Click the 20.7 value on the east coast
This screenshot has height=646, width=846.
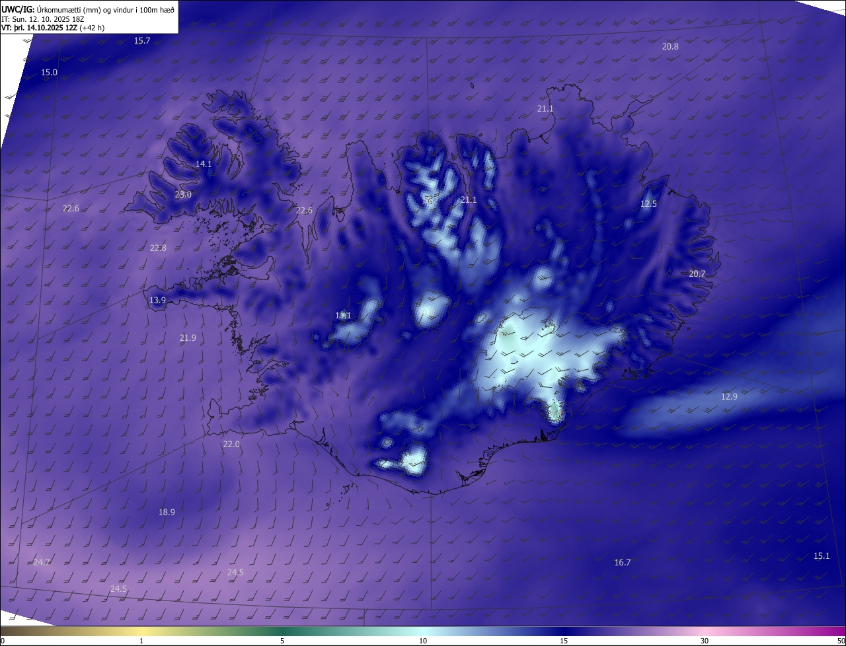(x=697, y=274)
